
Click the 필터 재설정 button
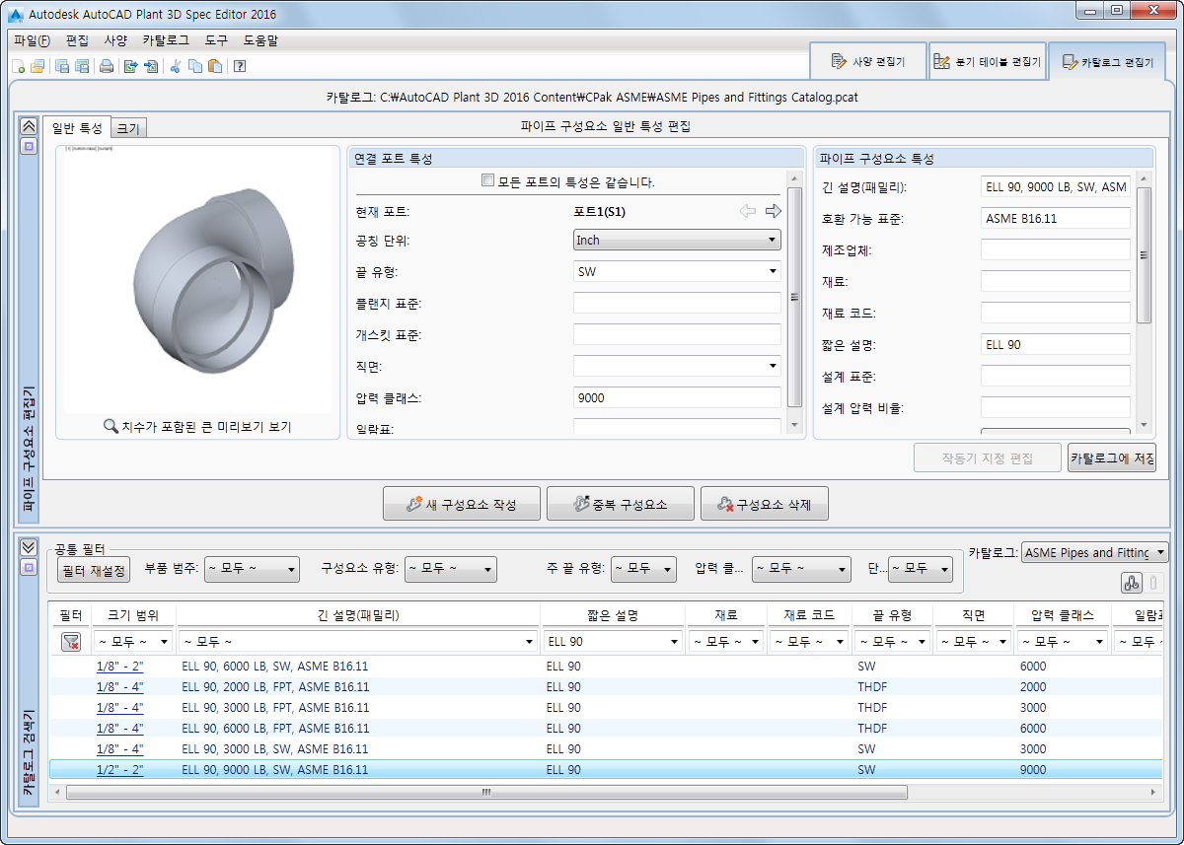click(x=94, y=570)
